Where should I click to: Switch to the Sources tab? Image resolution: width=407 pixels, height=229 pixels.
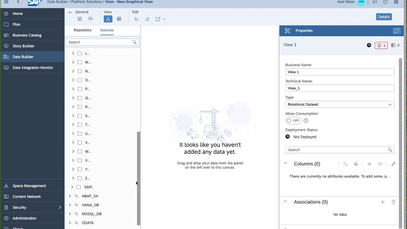(x=107, y=30)
